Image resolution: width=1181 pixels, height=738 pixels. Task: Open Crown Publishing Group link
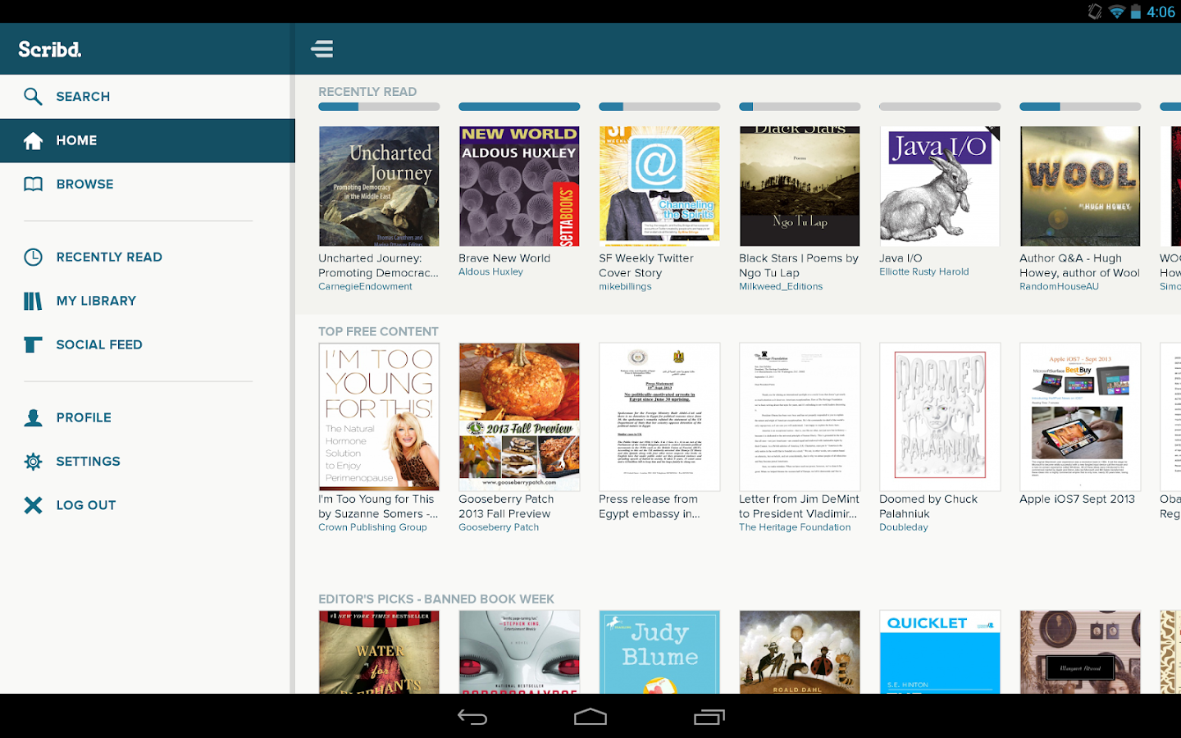click(372, 528)
